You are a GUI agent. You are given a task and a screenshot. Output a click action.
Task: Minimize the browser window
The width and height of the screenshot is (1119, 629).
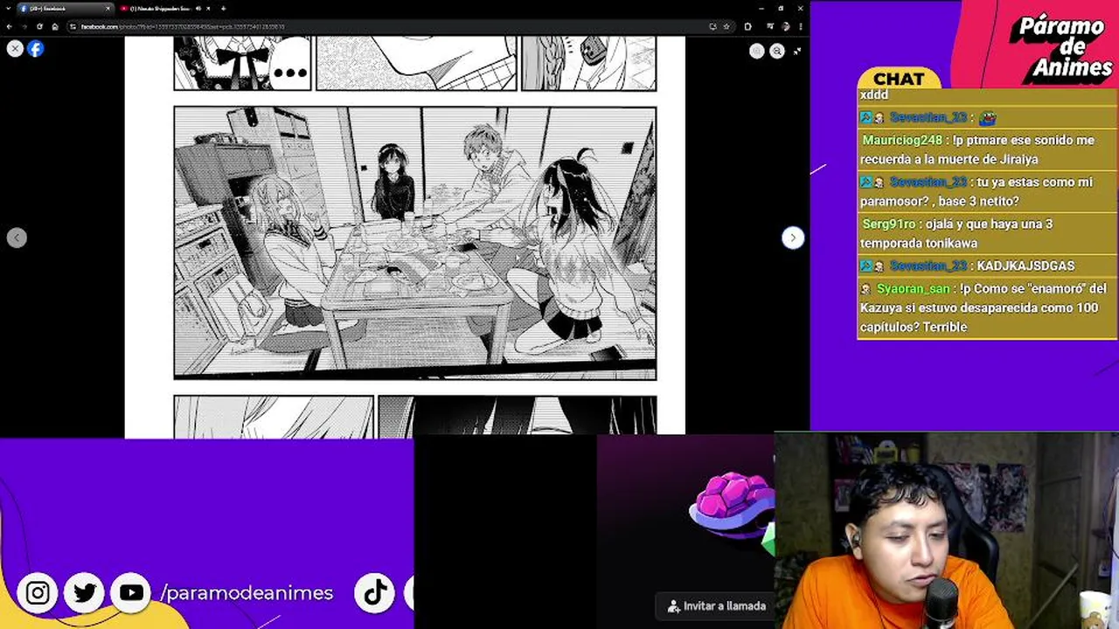point(761,9)
